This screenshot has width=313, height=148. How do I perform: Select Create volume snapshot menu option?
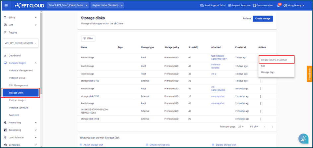(274, 60)
